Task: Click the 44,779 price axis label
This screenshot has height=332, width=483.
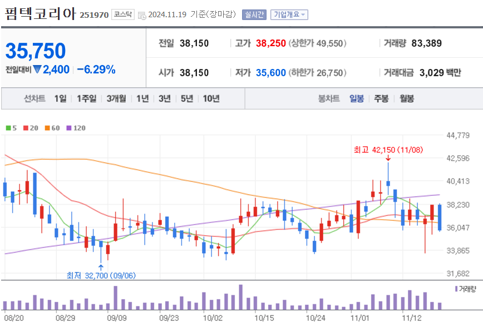Action: pyautogui.click(x=458, y=135)
